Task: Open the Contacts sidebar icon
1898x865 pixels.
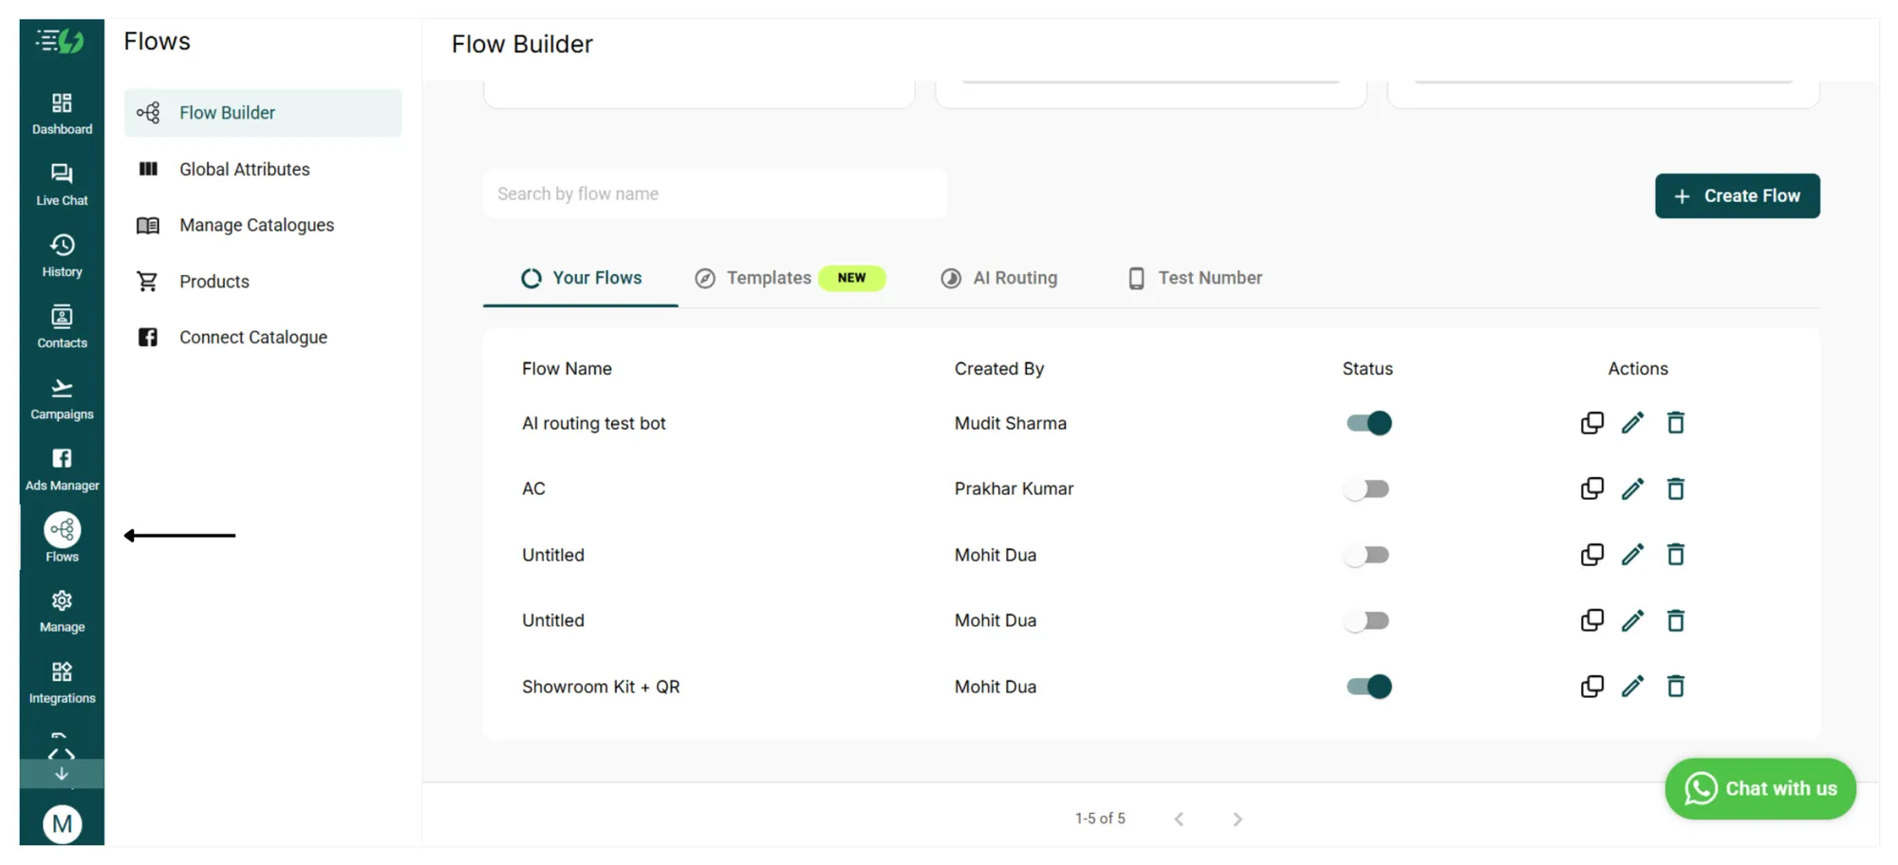Action: [62, 326]
